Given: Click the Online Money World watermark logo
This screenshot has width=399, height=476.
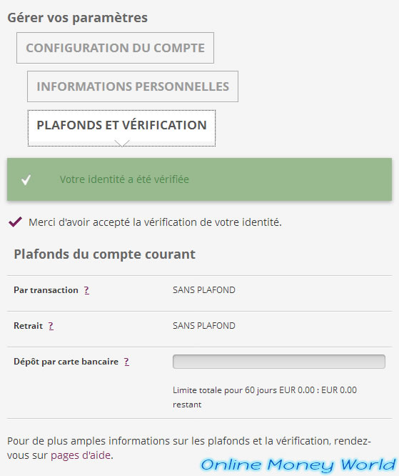Looking at the screenshot, I should [298, 465].
